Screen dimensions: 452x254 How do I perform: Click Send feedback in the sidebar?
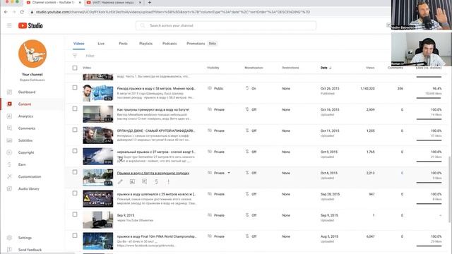(30, 250)
